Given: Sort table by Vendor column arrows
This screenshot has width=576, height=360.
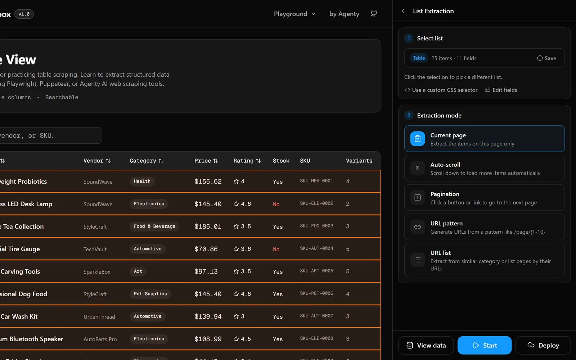Looking at the screenshot, I should point(108,161).
